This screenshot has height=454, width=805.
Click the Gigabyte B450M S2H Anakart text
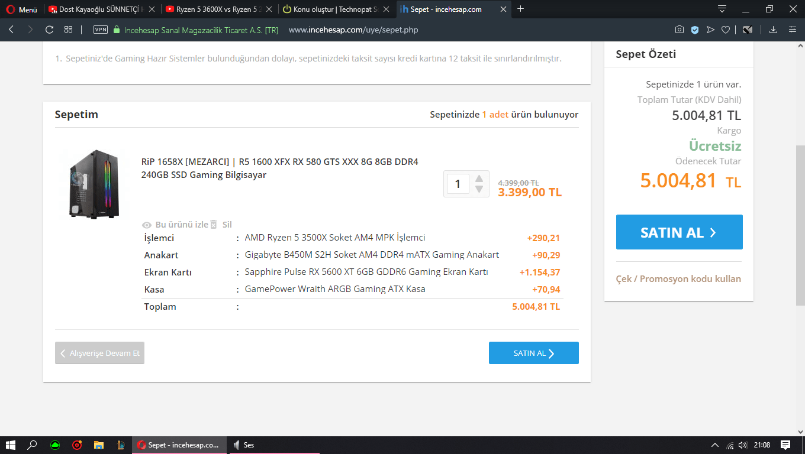pos(372,255)
